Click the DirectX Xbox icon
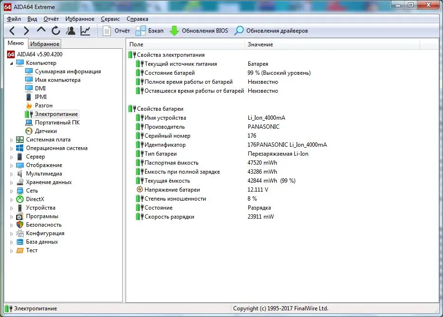The width and height of the screenshot is (443, 317). pyautogui.click(x=20, y=199)
